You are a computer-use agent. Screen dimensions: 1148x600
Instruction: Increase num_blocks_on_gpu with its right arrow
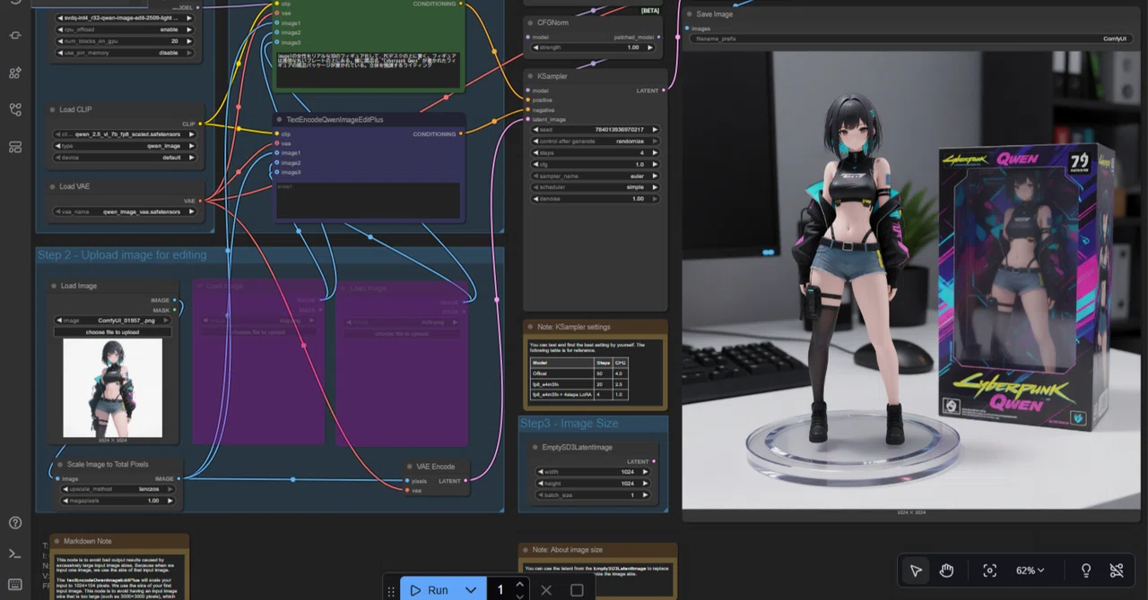191,41
